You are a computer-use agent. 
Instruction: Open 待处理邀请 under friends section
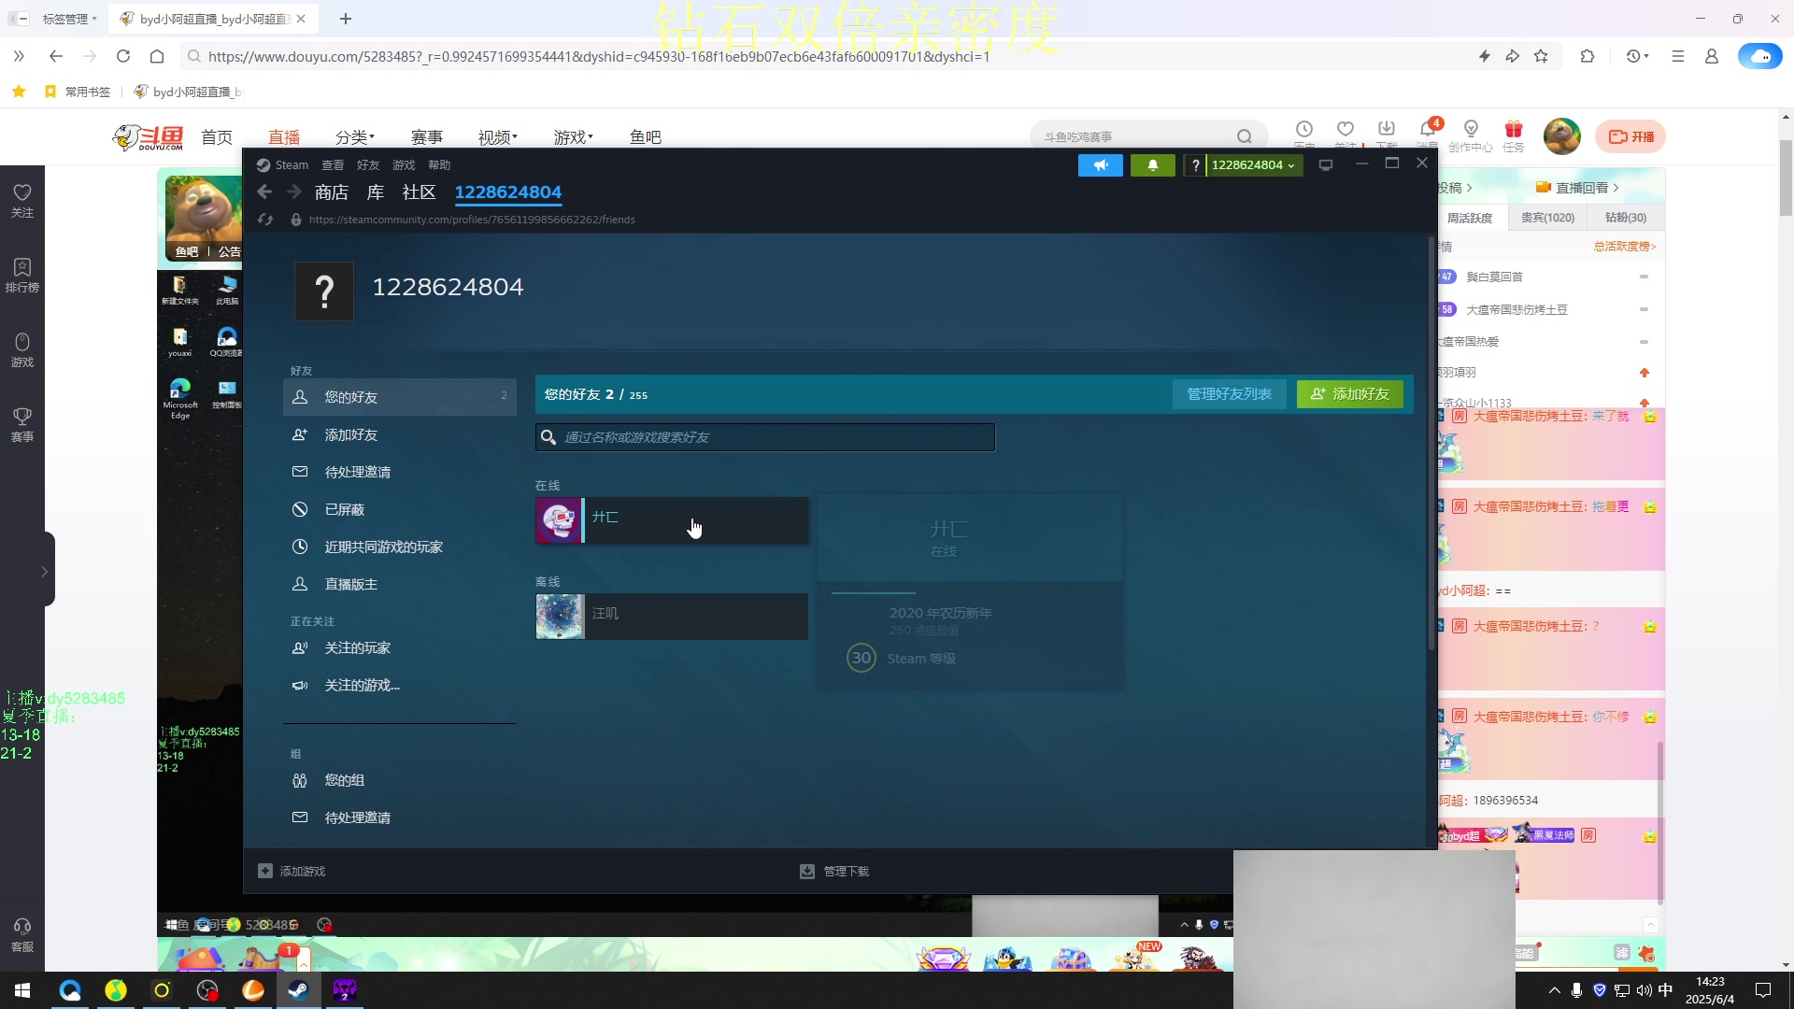(400, 472)
